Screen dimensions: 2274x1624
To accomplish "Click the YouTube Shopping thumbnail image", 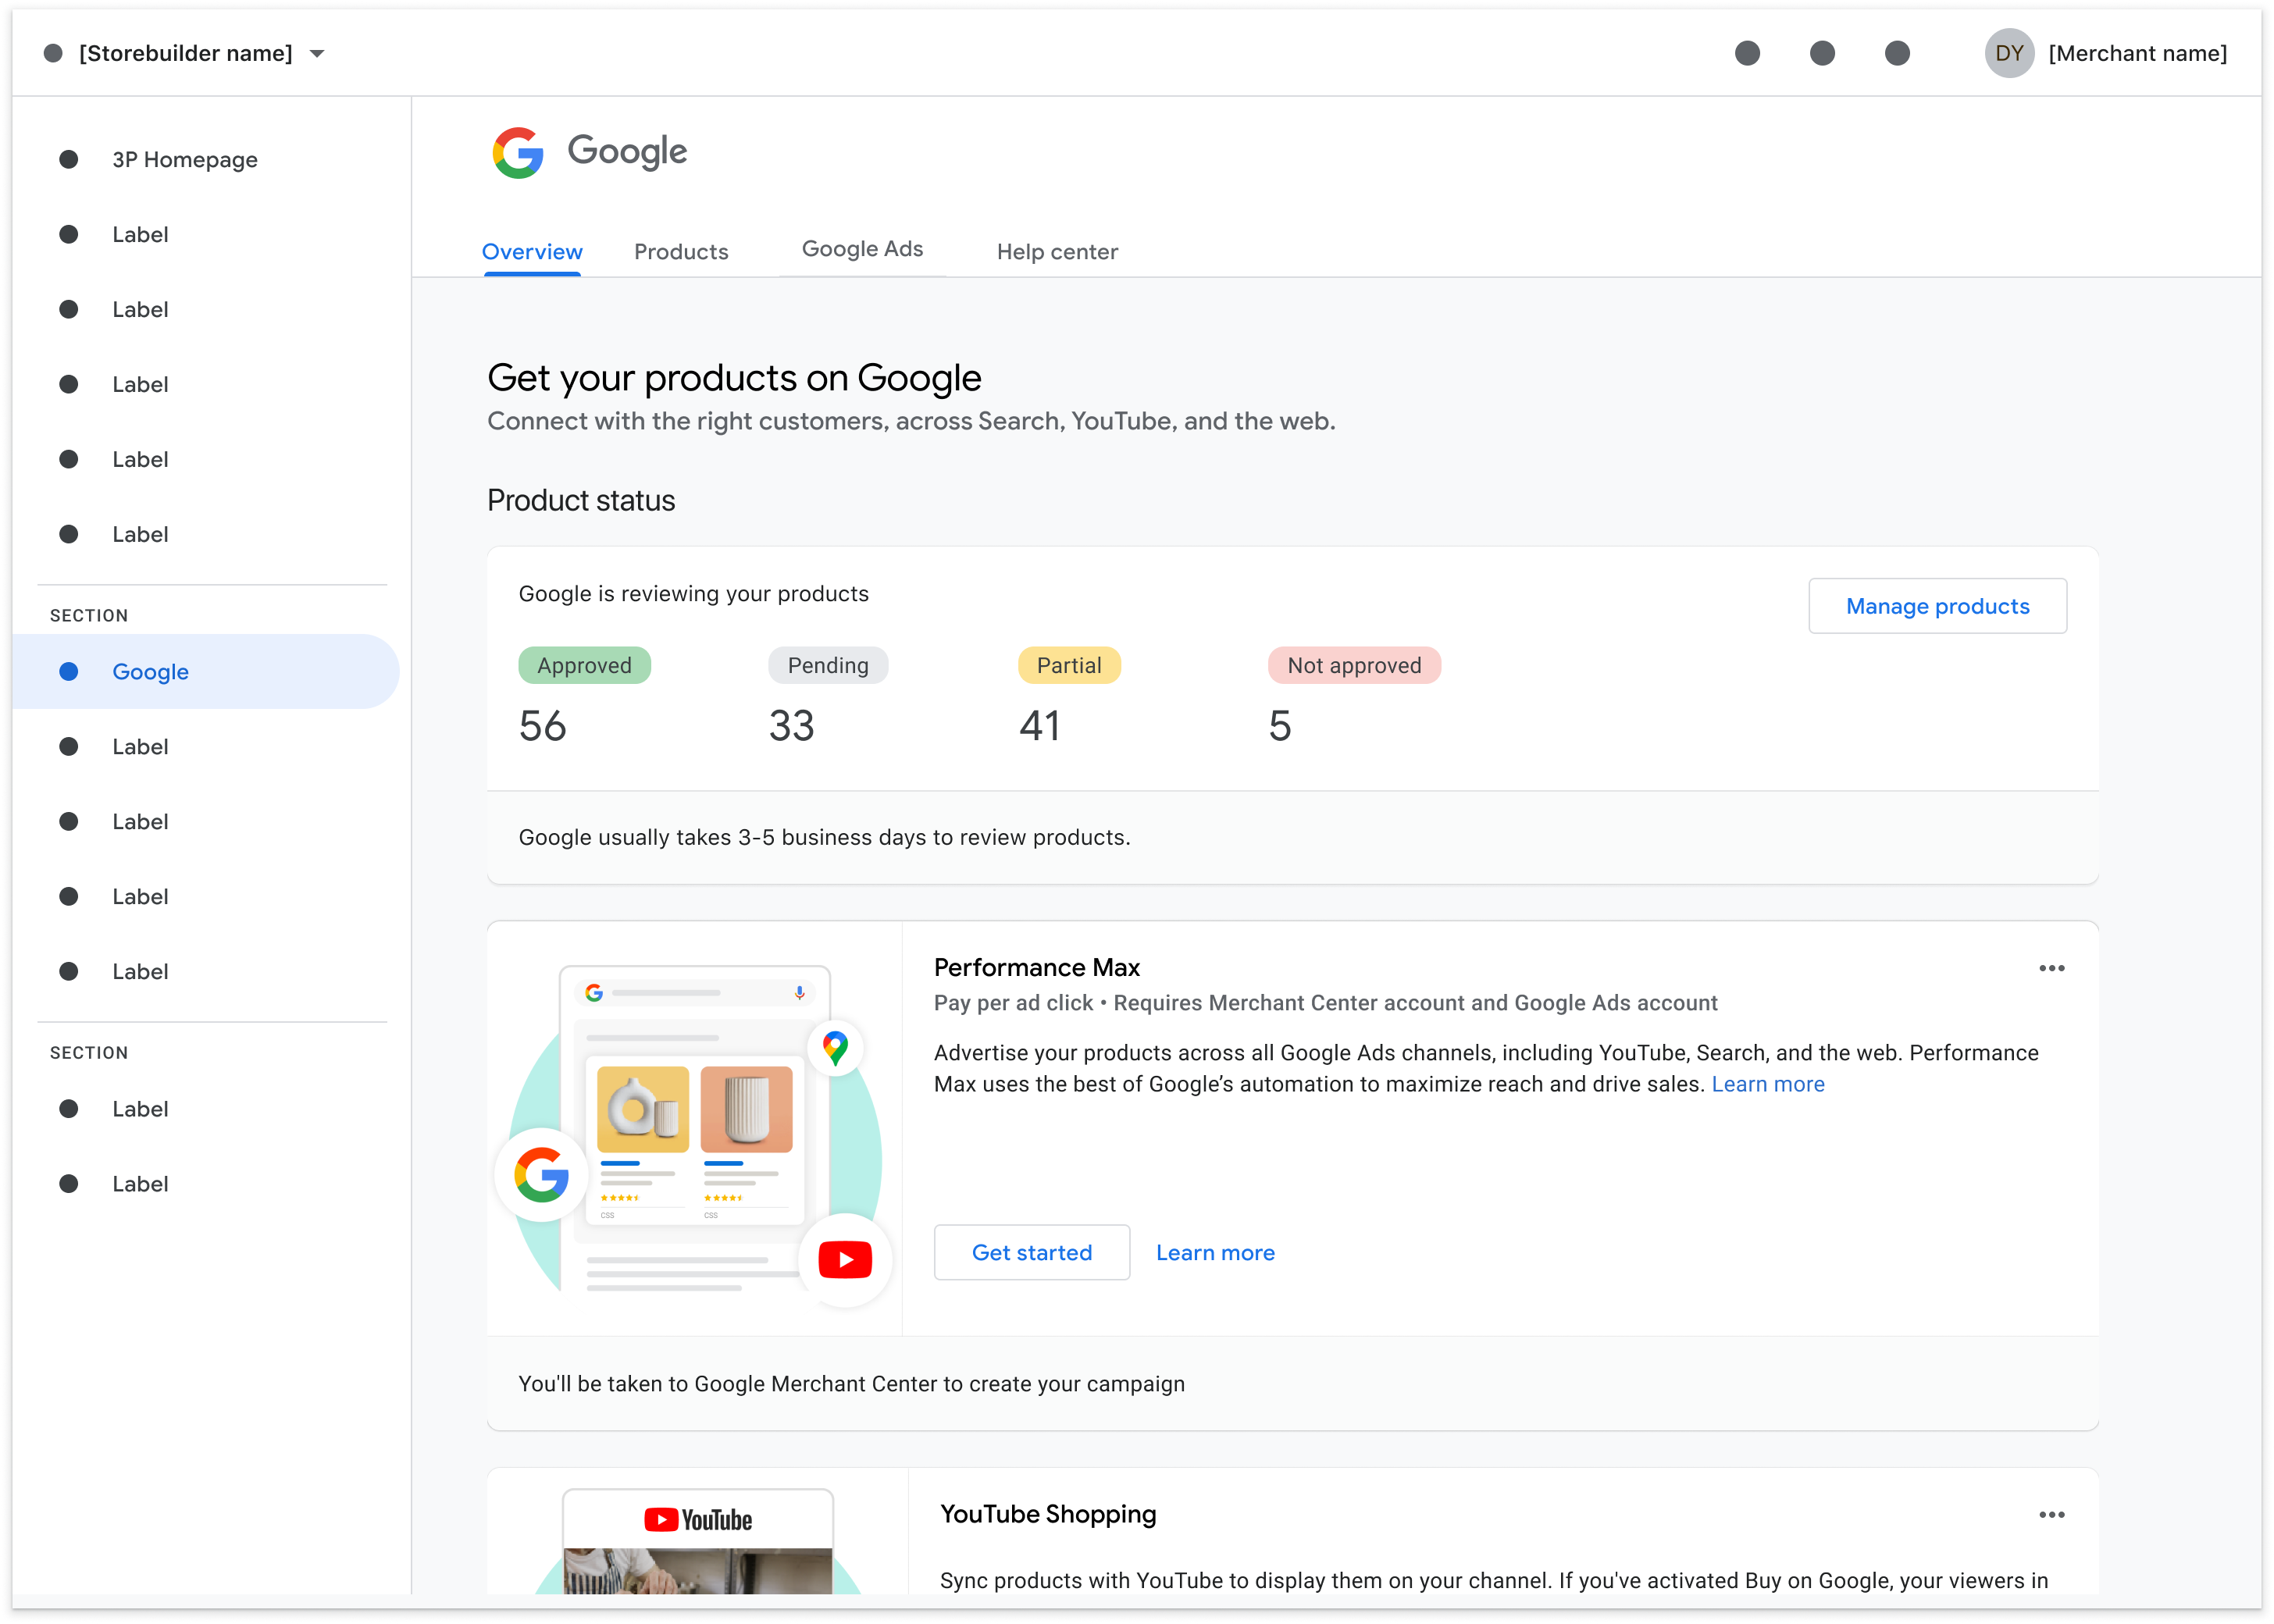I will (698, 1545).
